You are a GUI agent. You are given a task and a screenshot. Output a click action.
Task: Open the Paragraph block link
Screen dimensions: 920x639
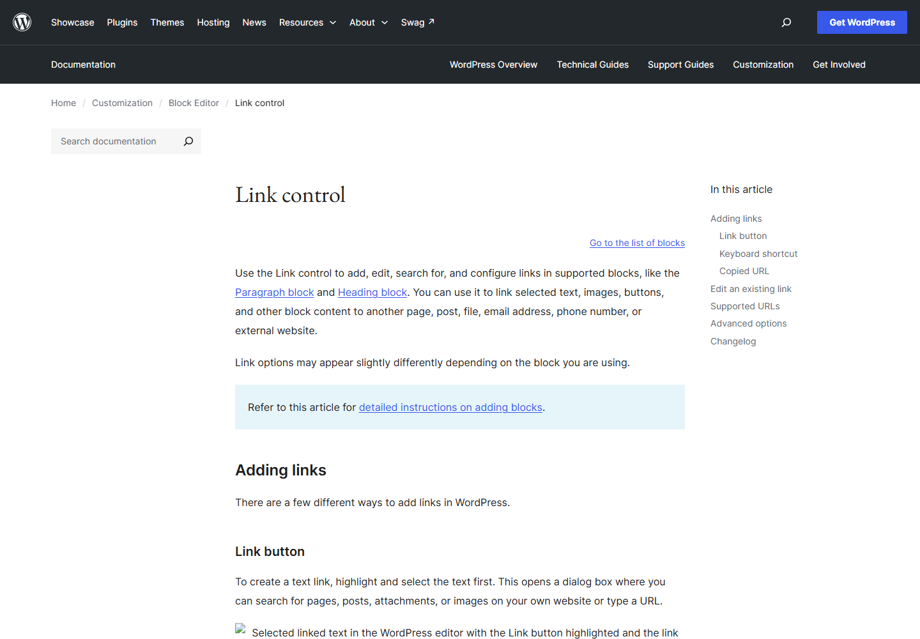[274, 292]
